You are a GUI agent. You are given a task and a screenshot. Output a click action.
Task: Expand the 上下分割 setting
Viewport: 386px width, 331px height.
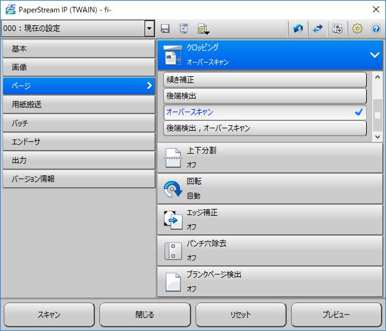click(270, 158)
